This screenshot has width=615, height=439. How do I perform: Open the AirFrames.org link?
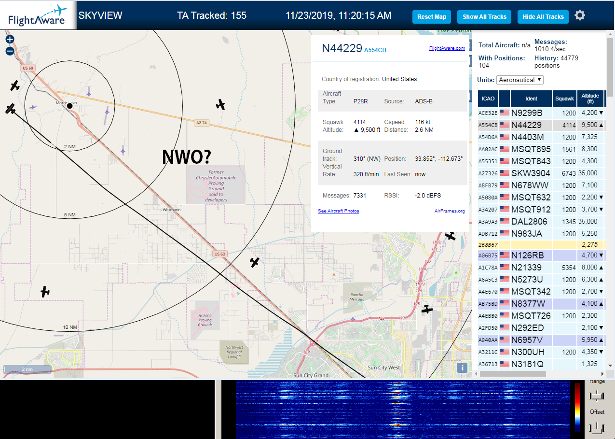tap(450, 211)
